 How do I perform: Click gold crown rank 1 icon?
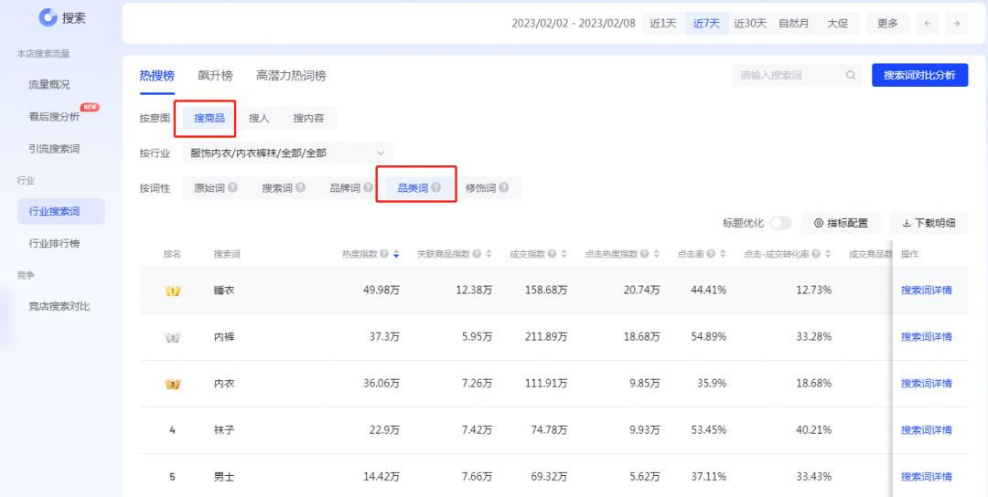pos(172,291)
